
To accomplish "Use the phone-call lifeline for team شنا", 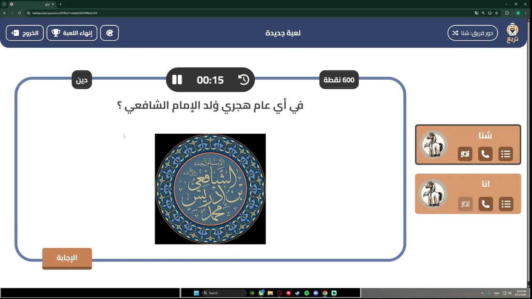I will click(x=485, y=154).
